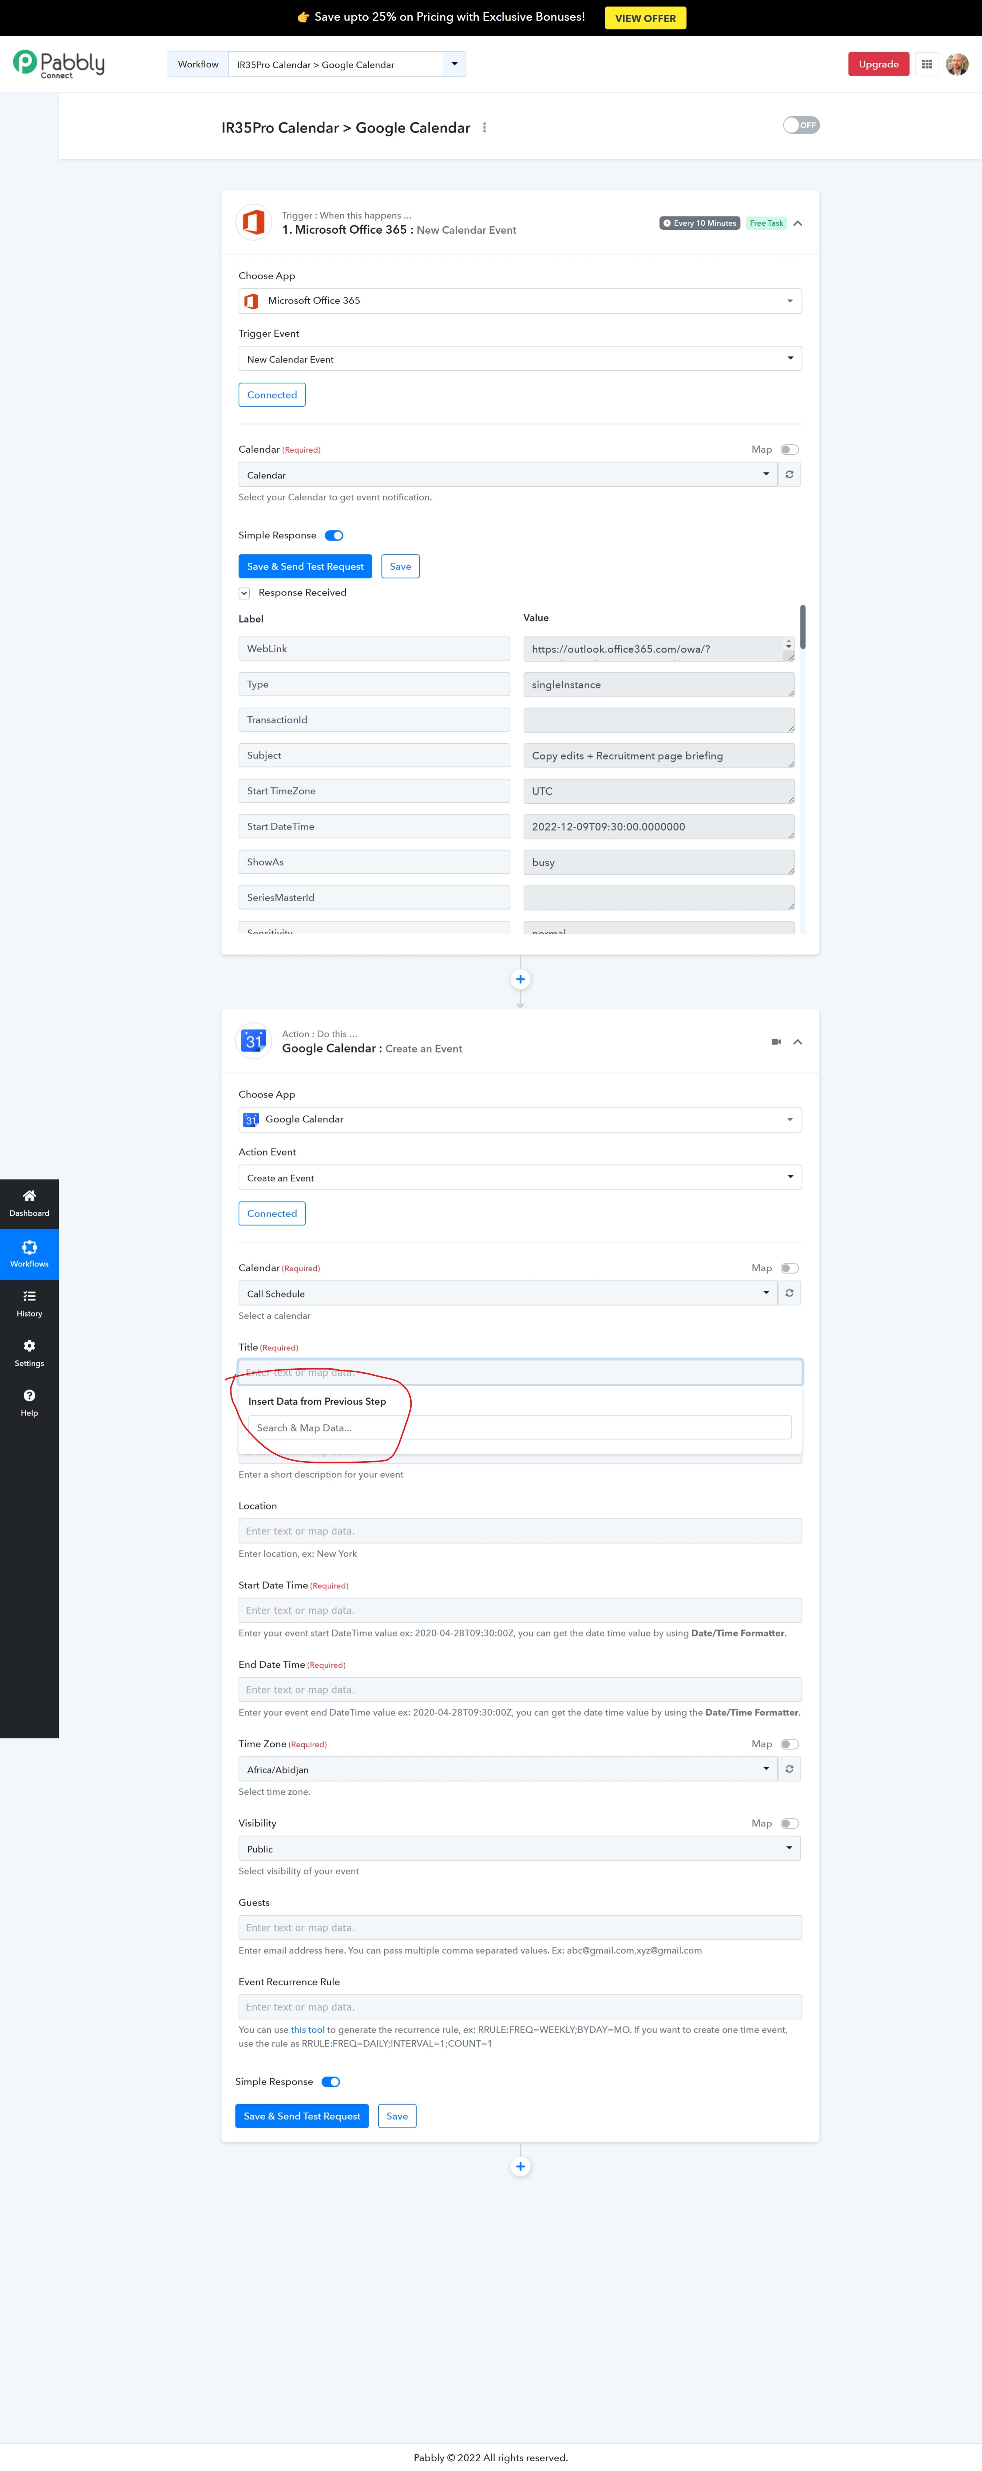
Task: Click the 'Workflow' label in header
Action: click(198, 64)
